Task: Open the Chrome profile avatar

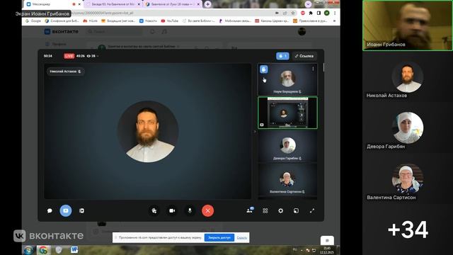Action: pos(327,13)
